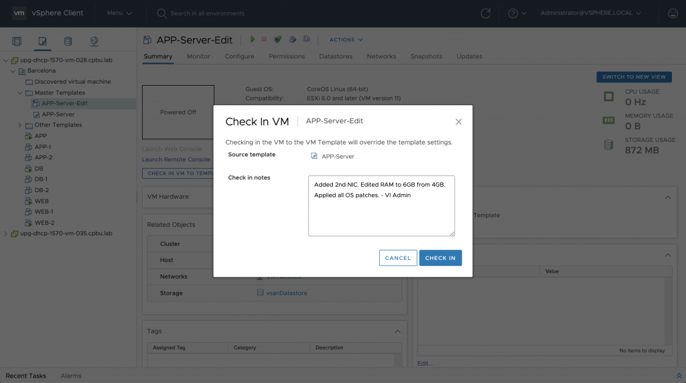Open the Snapshots tab
The image size is (686, 383).
pyautogui.click(x=426, y=56)
